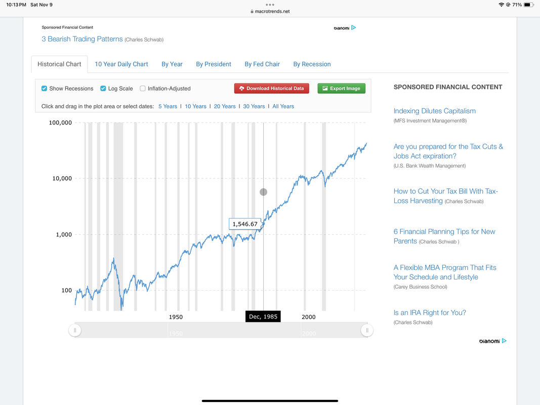This screenshot has height=405, width=540.
Task: Select the 5 Years date range
Action: click(x=168, y=106)
